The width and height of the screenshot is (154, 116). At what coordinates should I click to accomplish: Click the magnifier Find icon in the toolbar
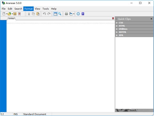60,14
